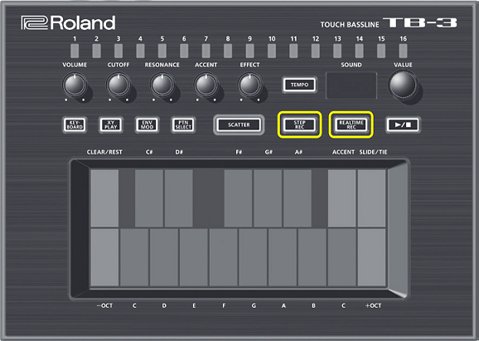Image resolution: width=479 pixels, height=341 pixels.
Task: Activate the STEP REC button
Action: [x=299, y=124]
